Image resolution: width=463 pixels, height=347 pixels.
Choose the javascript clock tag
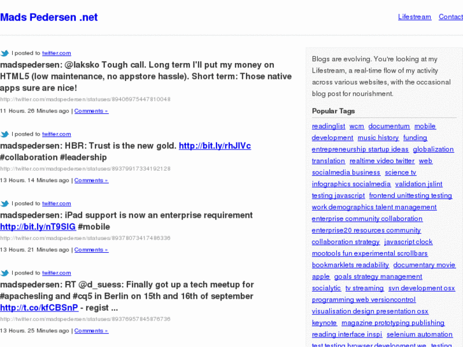(408, 242)
